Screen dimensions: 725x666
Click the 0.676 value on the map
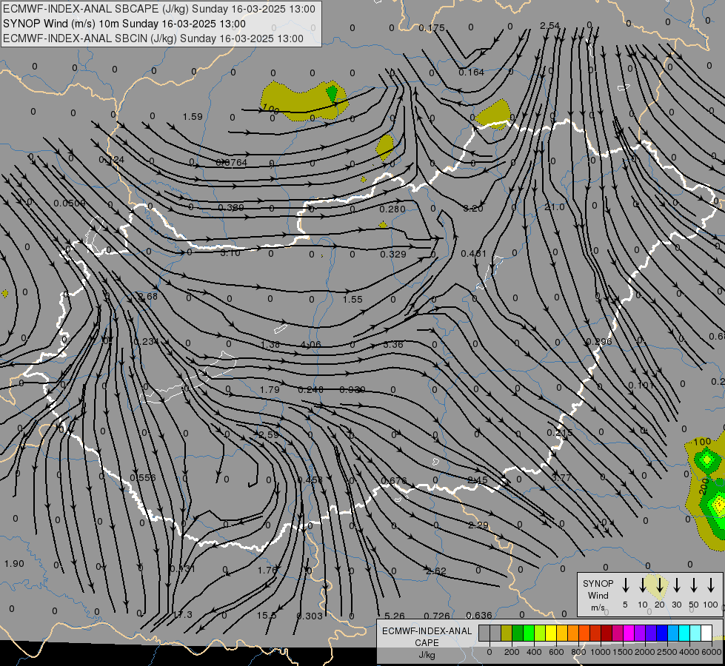coord(393,481)
